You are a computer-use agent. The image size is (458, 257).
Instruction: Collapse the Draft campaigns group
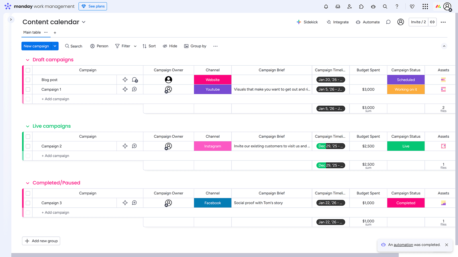pos(27,60)
